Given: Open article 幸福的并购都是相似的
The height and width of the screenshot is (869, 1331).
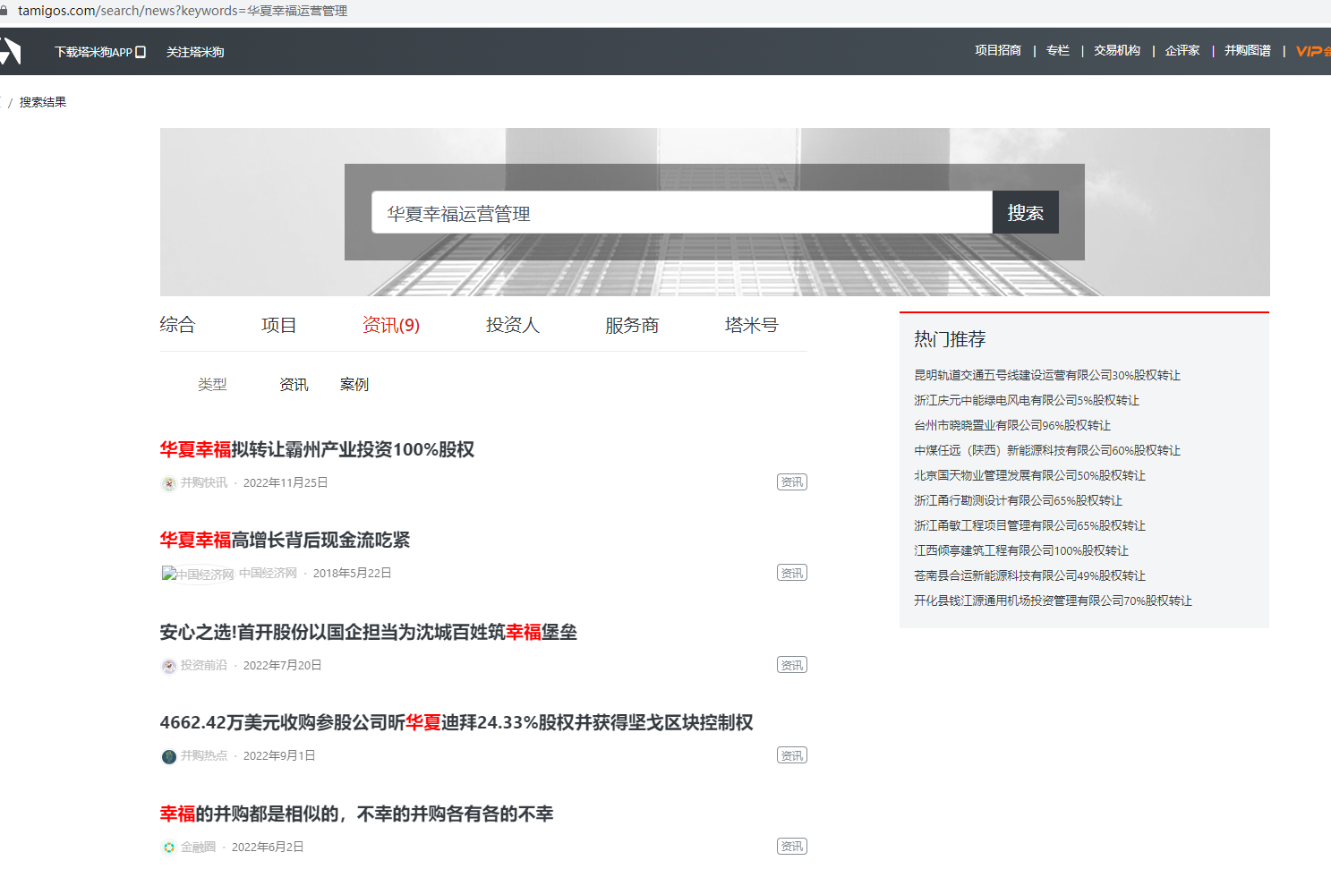Looking at the screenshot, I should pyautogui.click(x=356, y=814).
